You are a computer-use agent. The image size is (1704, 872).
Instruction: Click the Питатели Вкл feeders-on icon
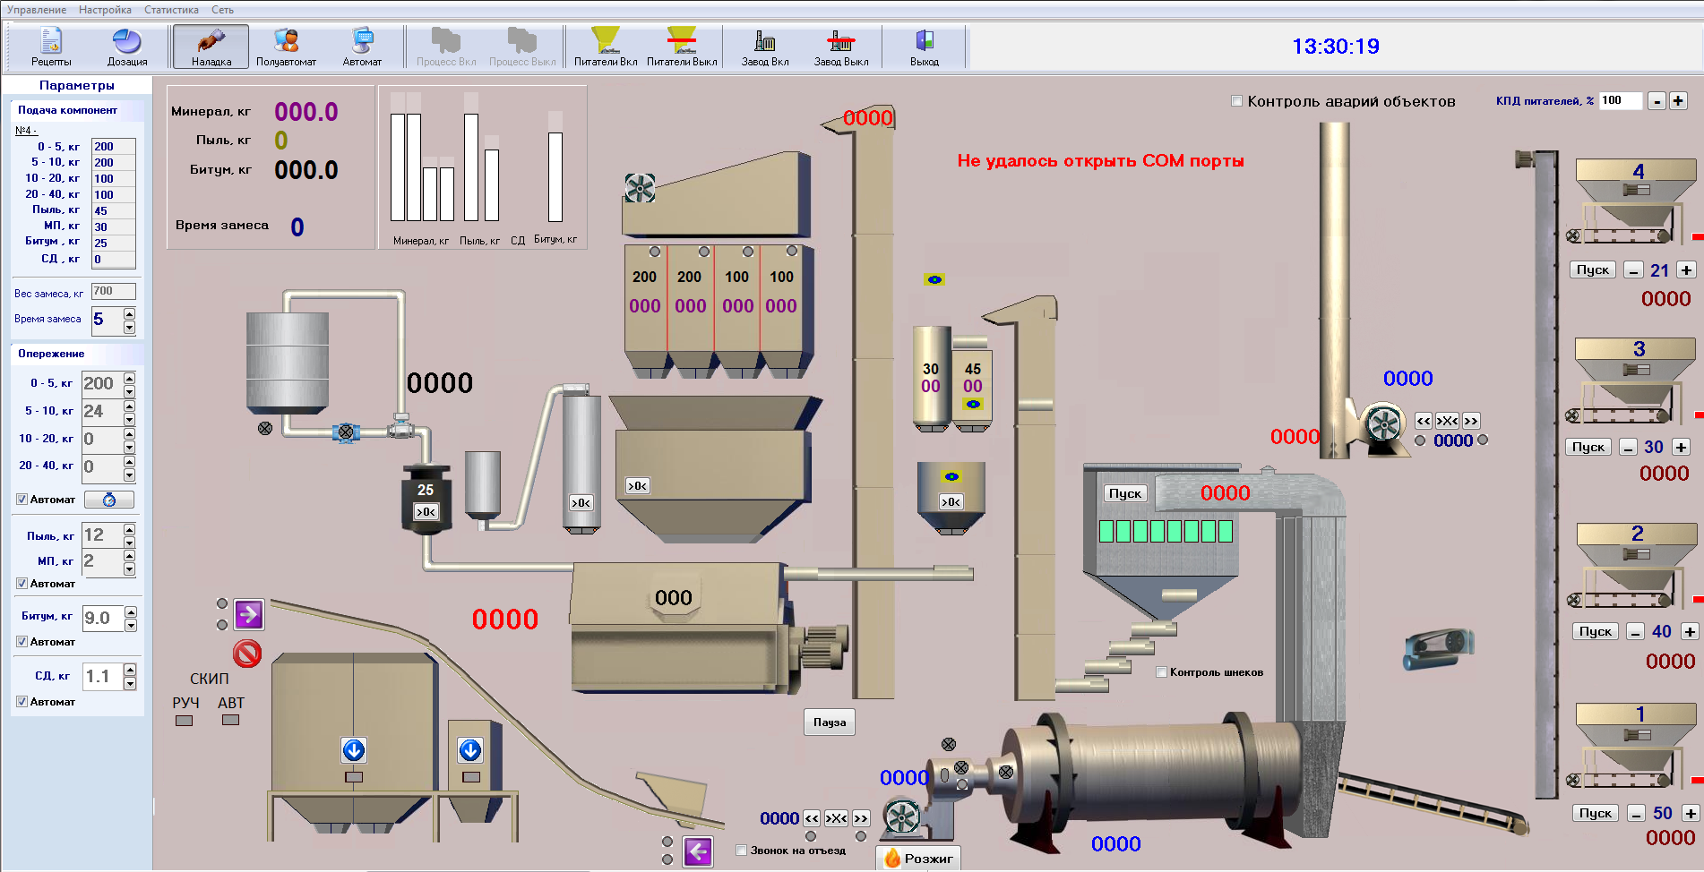coord(606,47)
